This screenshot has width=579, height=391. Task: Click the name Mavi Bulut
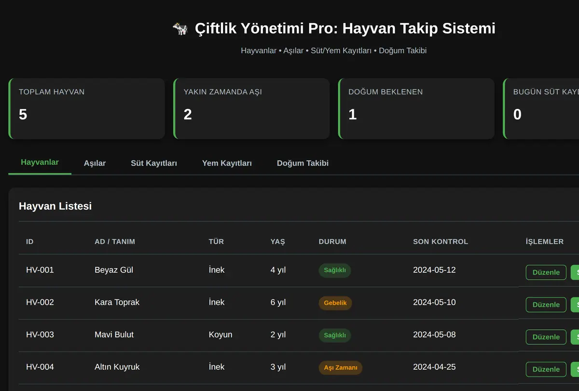(114, 335)
